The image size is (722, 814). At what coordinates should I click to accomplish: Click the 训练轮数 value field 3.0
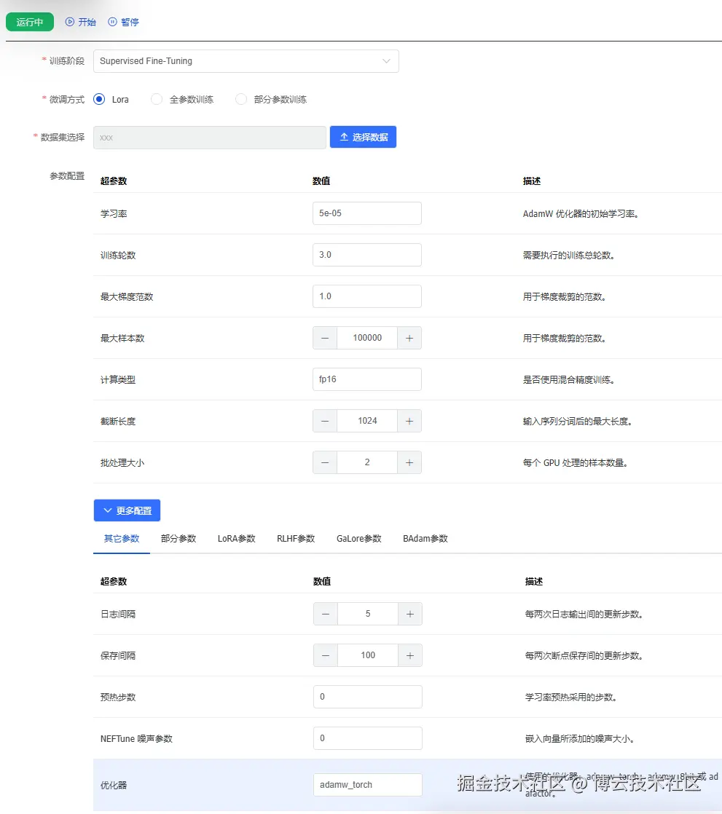click(x=366, y=255)
